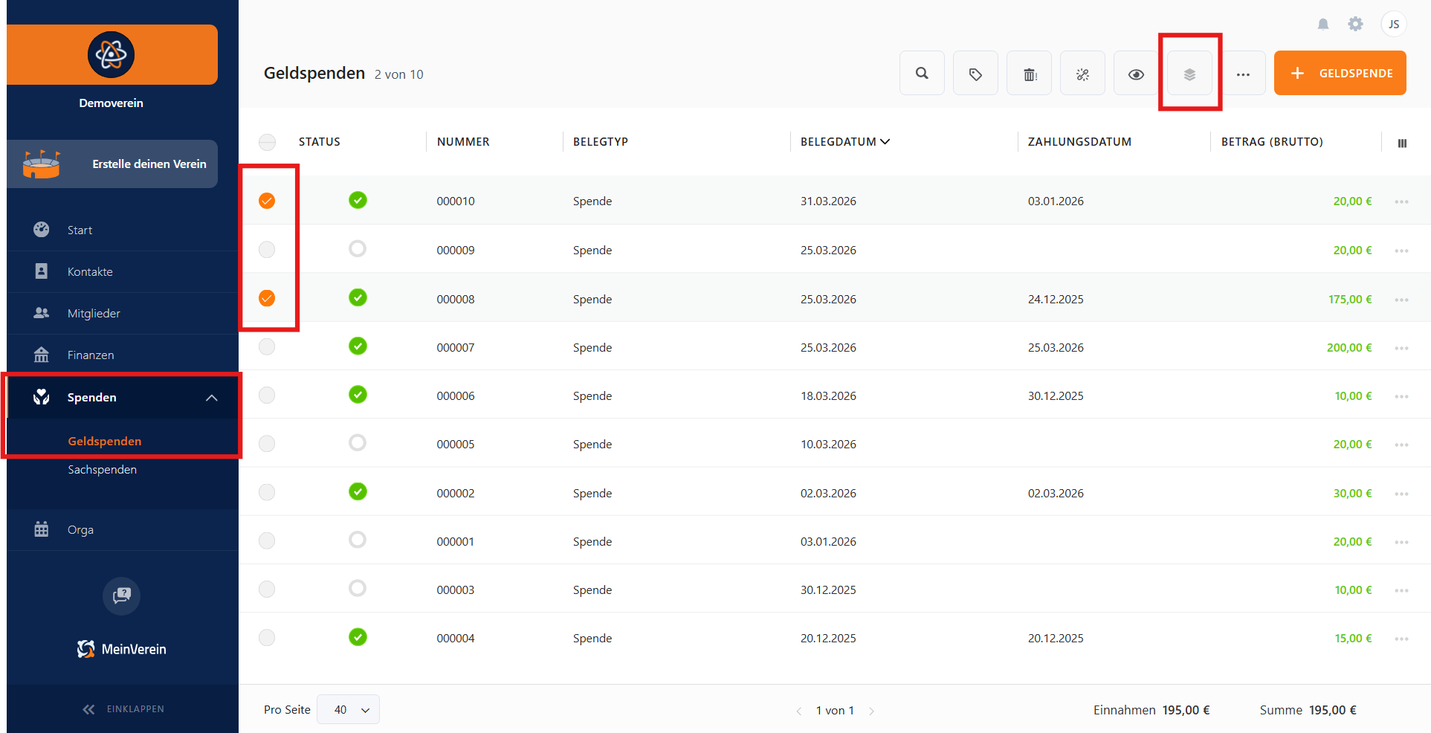Click the eye visibility icon in toolbar
This screenshot has height=733, width=1431.
coord(1136,74)
